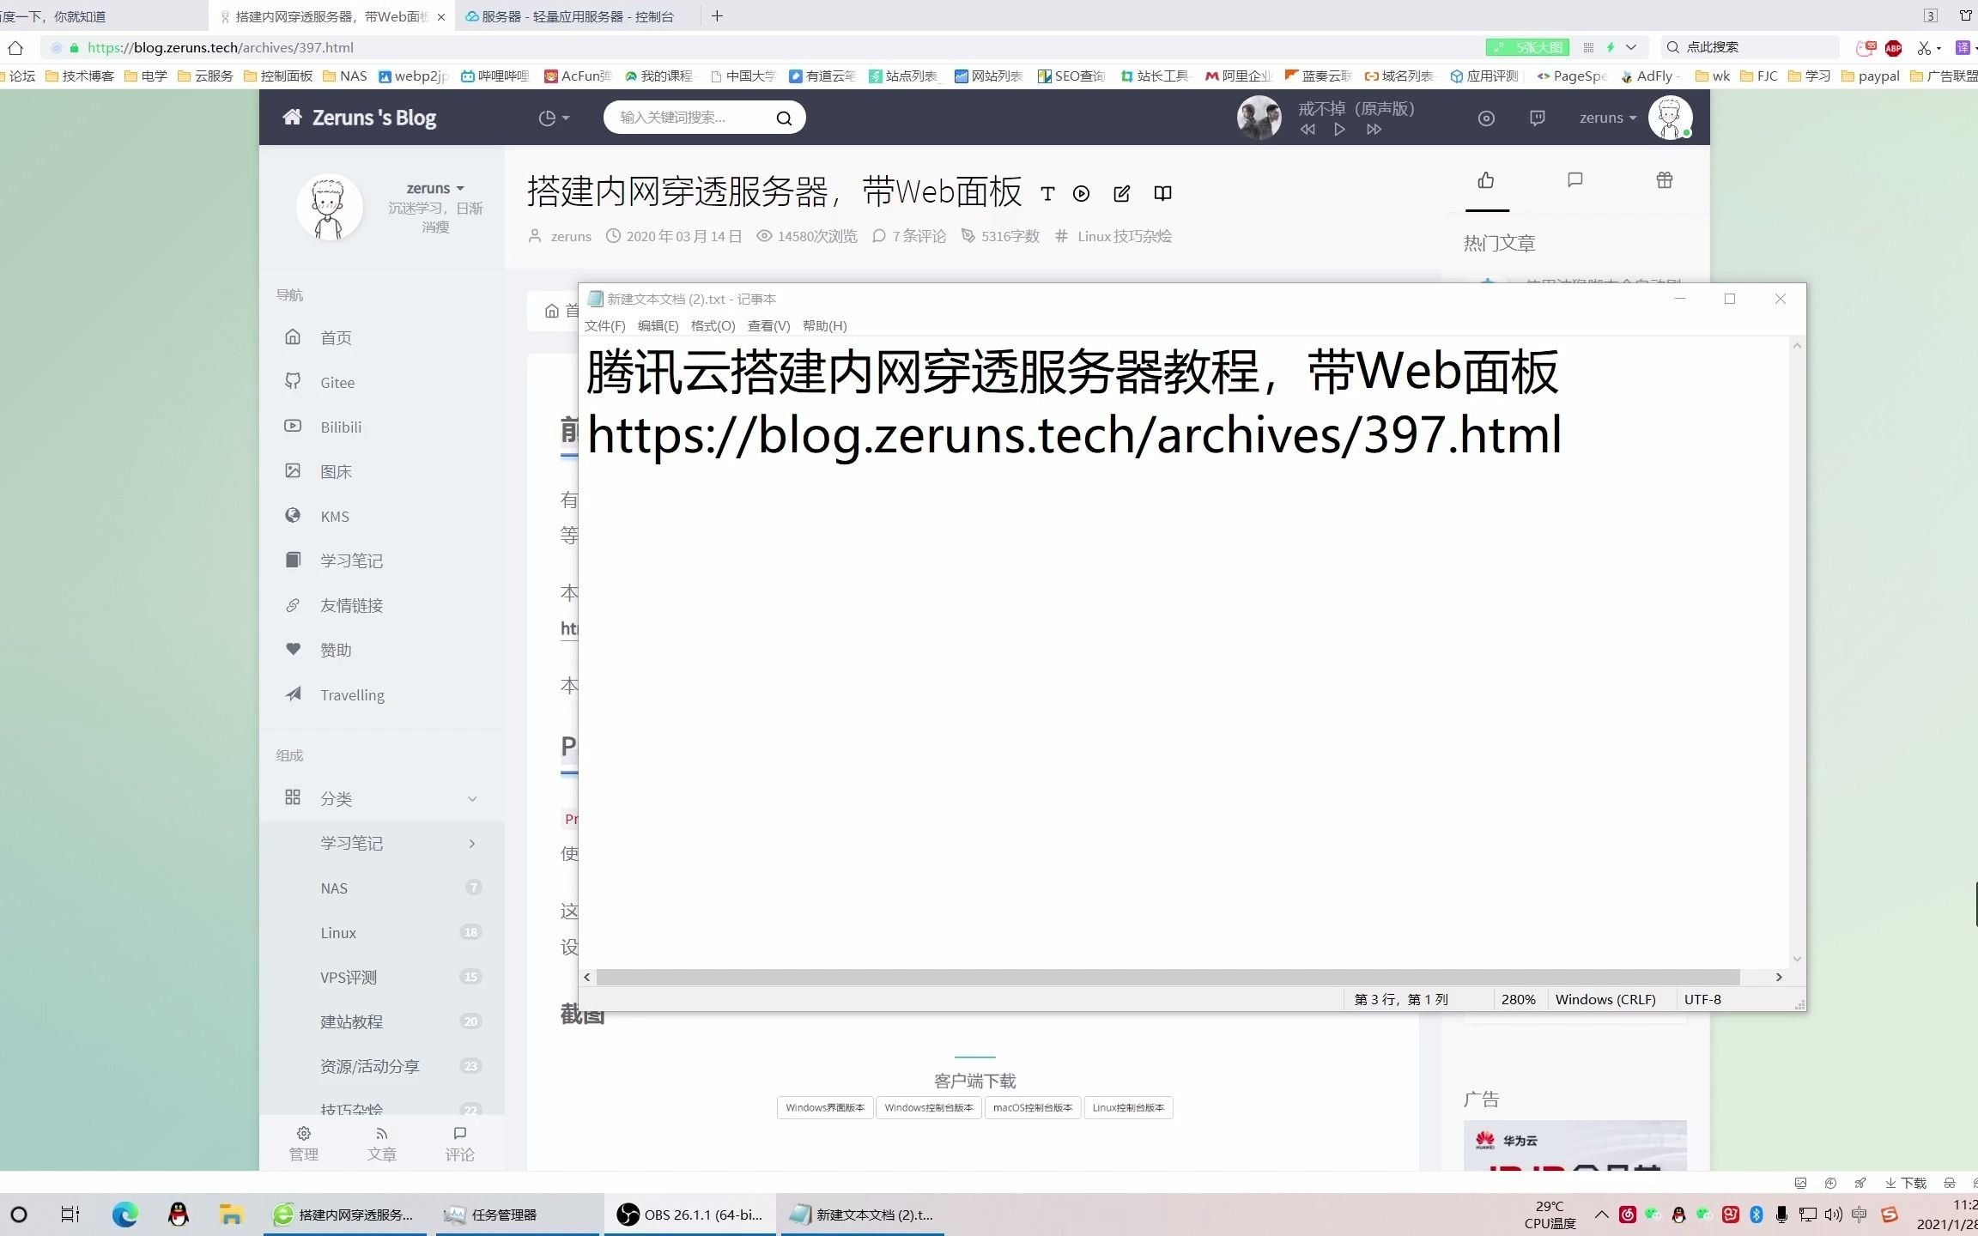Switch to 任务管理器 in taskbar
1978x1236 pixels.
[x=518, y=1215]
